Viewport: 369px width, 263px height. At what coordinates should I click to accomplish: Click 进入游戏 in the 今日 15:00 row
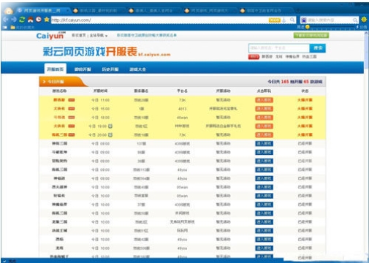264,109
